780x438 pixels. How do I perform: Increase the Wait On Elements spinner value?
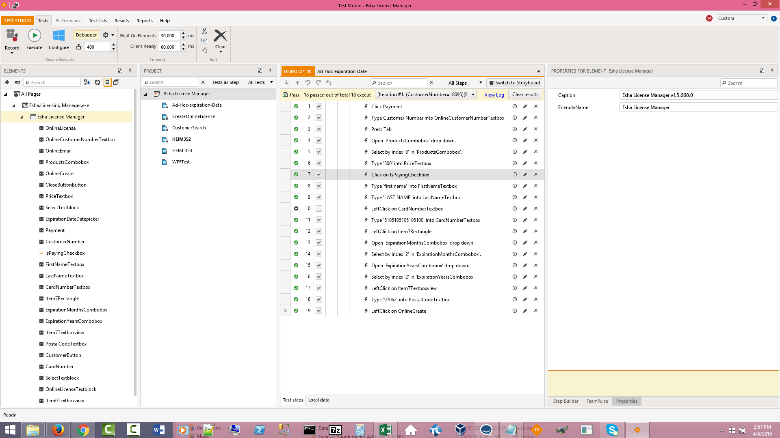(184, 33)
